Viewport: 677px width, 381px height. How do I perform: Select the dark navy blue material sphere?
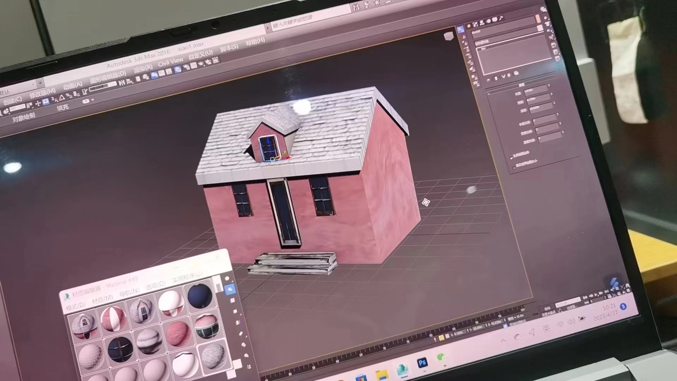pos(200,296)
